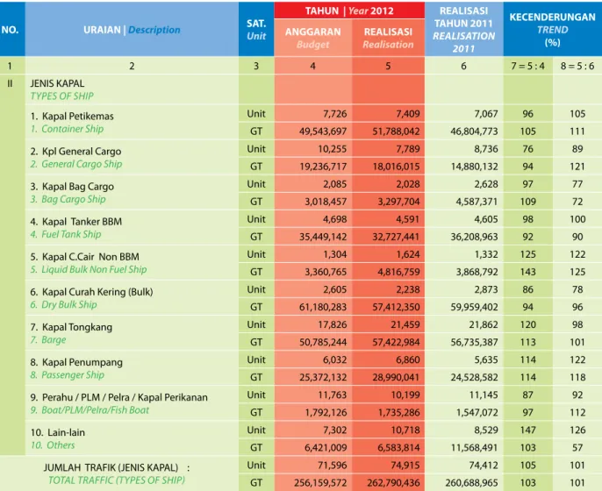Select the realisation value "18,016,015"

396,167
